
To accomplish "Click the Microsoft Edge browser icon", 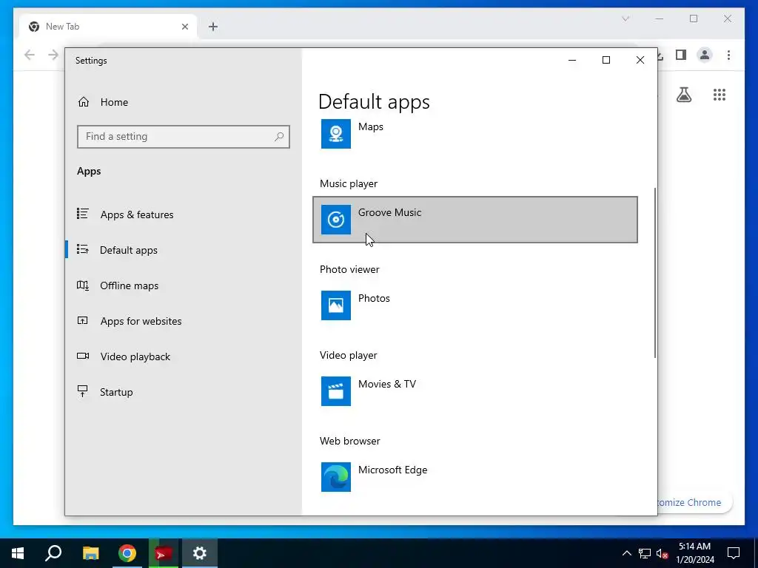I will click(x=336, y=477).
